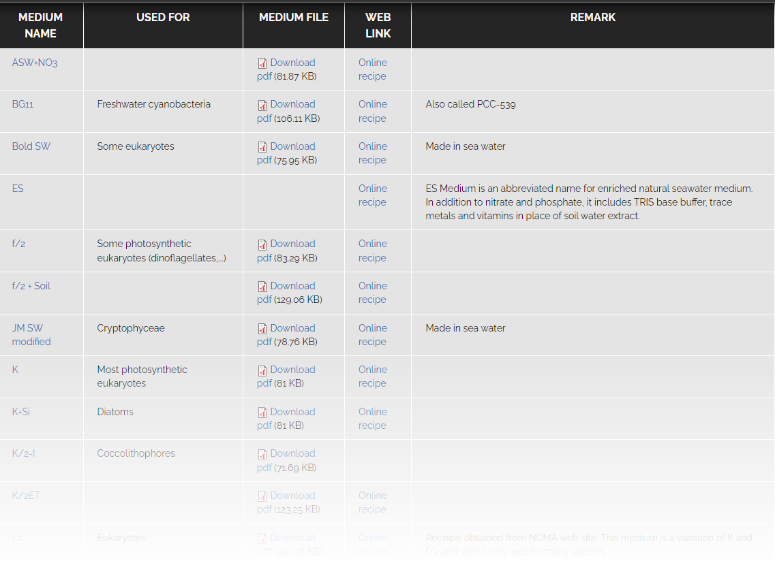This screenshot has width=775, height=565.
Task: Click the PDF icon for JM SW modified
Action: pos(262,329)
